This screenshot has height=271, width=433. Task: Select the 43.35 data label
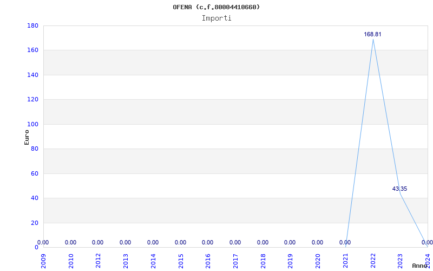(x=399, y=189)
